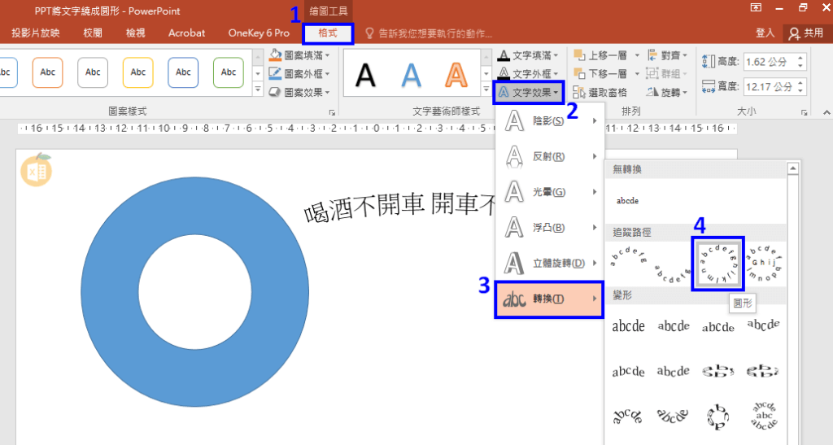Image resolution: width=833 pixels, height=445 pixels.
Task: Open the Transform submenu
Action: click(549, 299)
